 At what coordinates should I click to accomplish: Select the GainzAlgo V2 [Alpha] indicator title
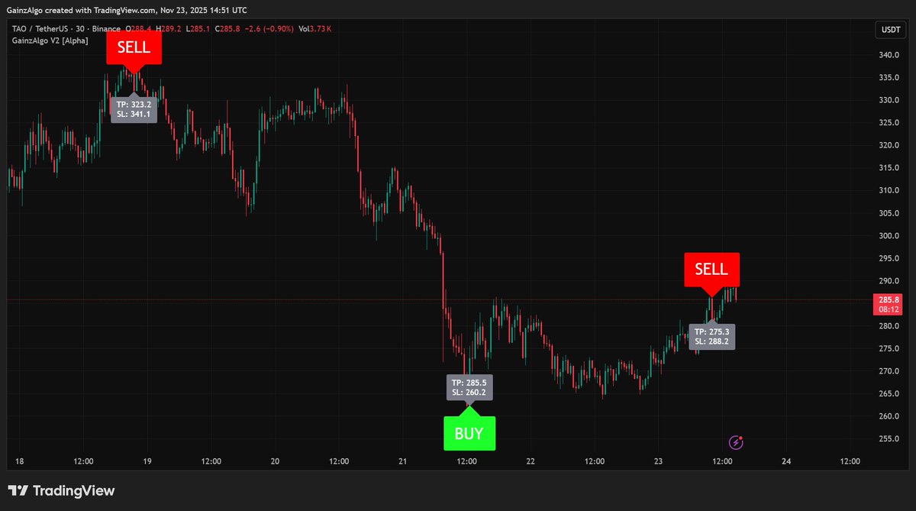[50, 40]
